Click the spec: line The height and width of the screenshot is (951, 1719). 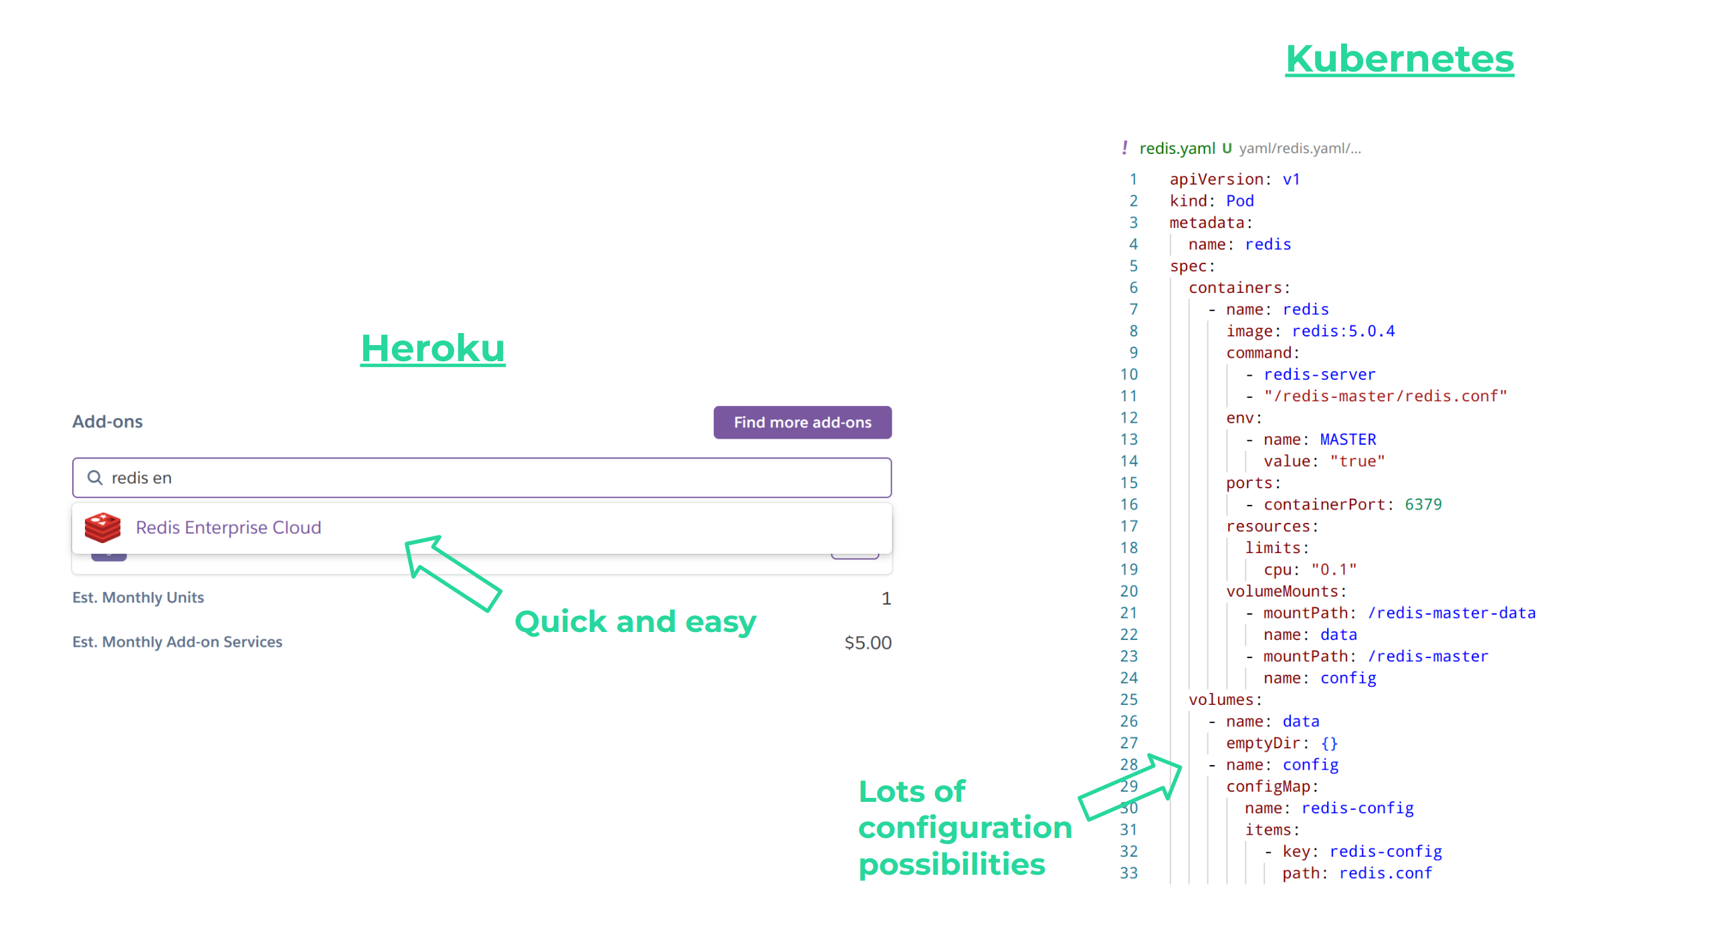point(1193,266)
